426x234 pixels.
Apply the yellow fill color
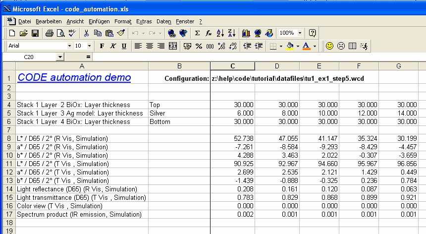[x=290, y=46]
